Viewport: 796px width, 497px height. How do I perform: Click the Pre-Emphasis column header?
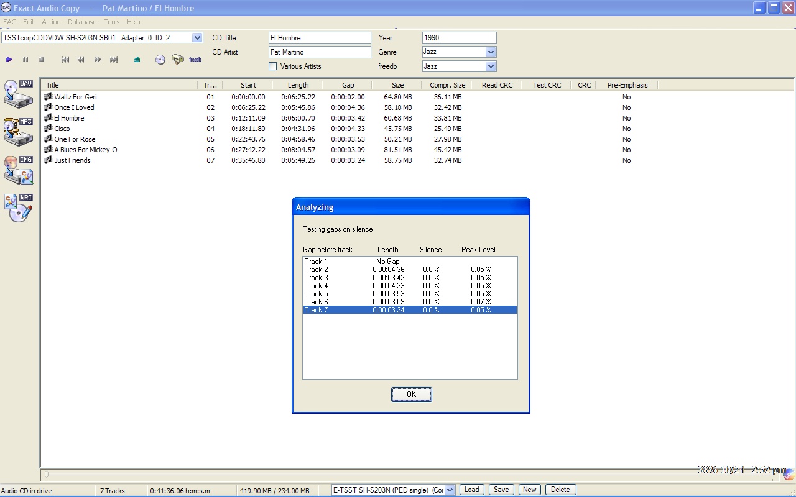coord(627,85)
